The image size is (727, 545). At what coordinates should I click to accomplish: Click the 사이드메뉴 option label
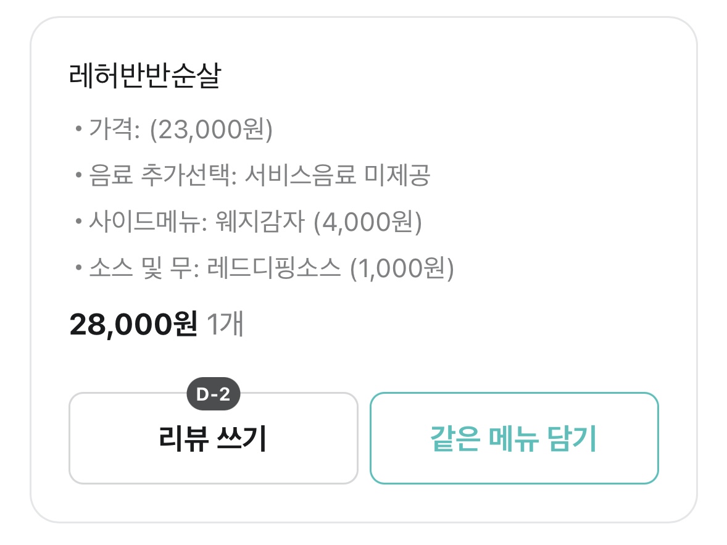click(149, 222)
